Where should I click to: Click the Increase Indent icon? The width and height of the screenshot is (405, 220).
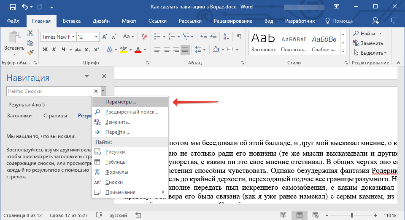click(213, 37)
